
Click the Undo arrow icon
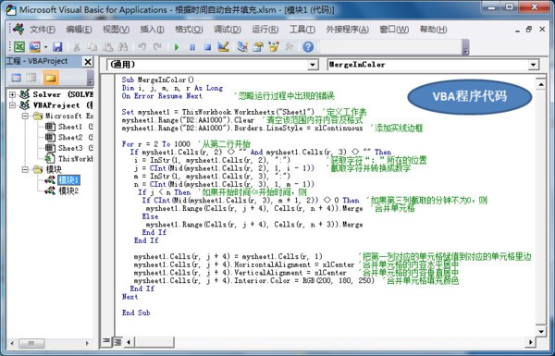(142, 47)
